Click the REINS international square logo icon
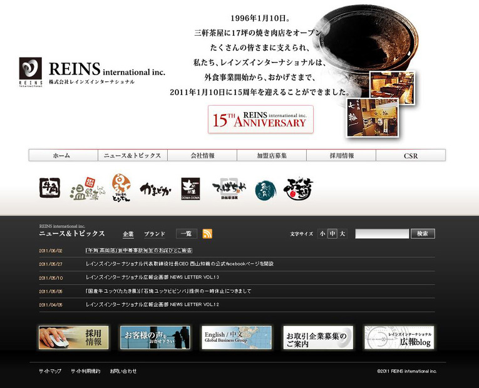 click(x=31, y=72)
